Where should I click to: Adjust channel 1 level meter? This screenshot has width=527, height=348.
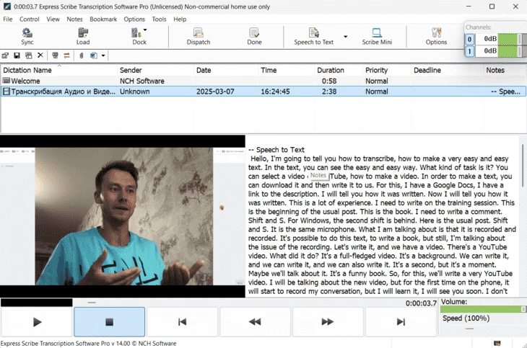coord(510,51)
